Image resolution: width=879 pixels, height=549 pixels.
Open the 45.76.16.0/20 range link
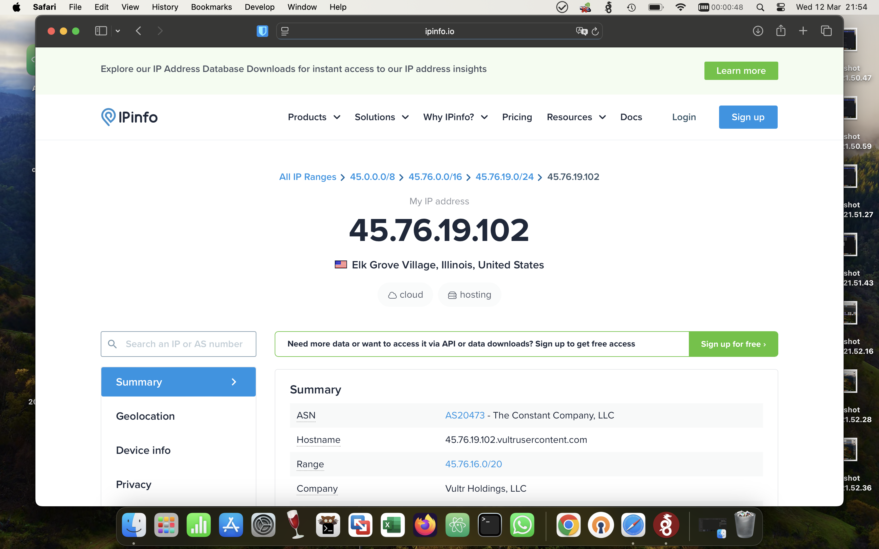(x=474, y=464)
